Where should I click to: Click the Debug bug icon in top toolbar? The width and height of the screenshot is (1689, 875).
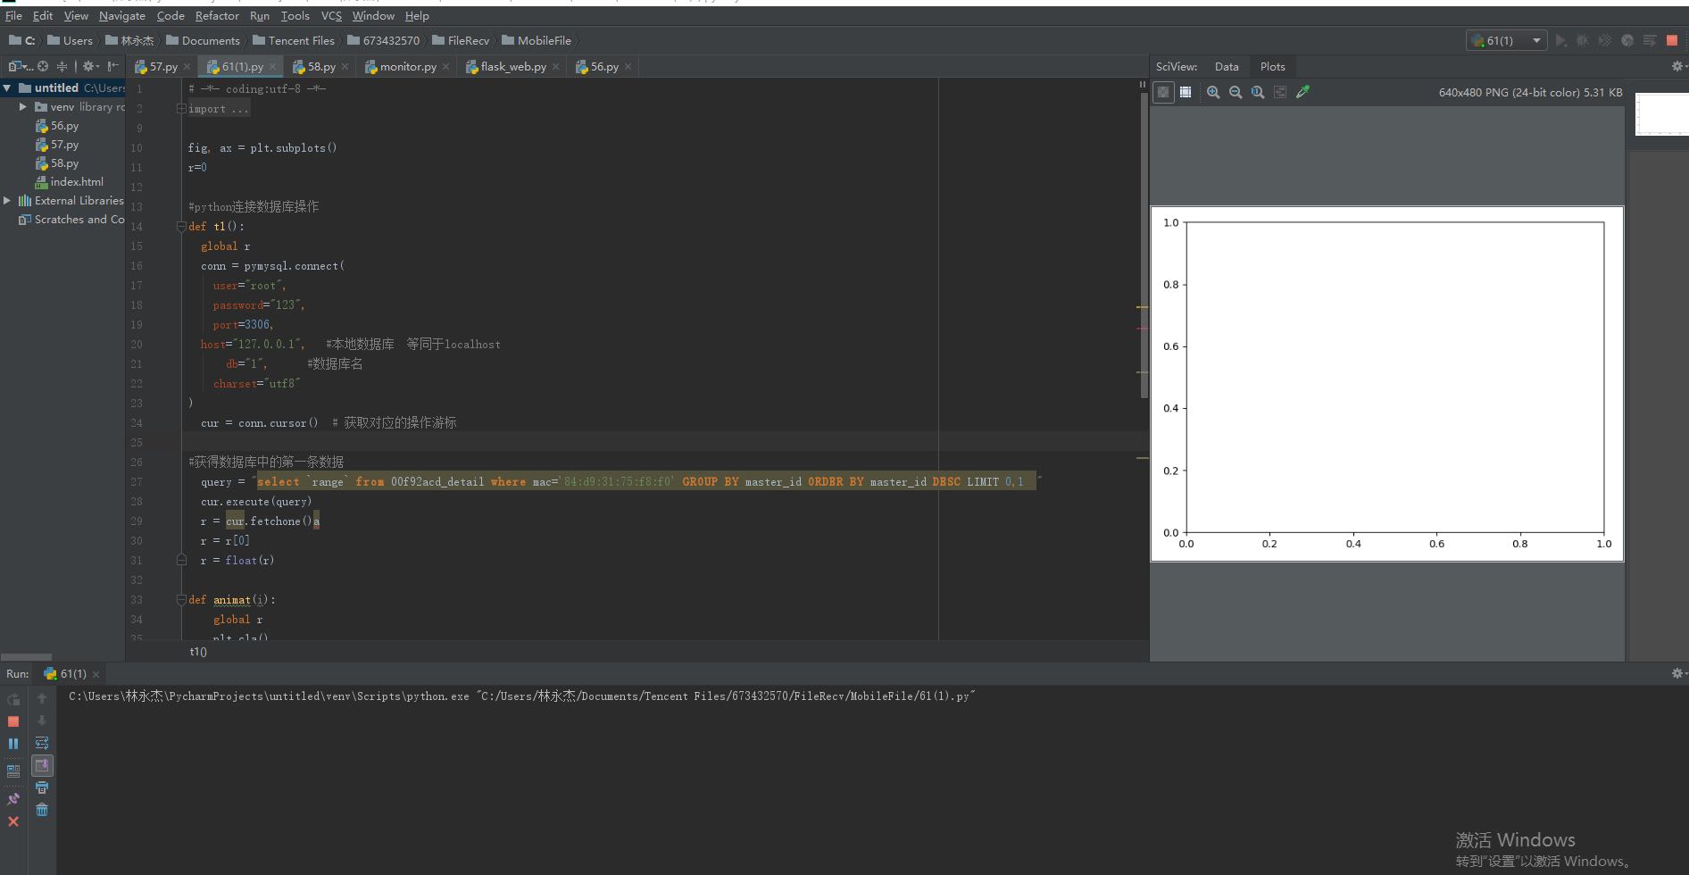click(x=1583, y=40)
